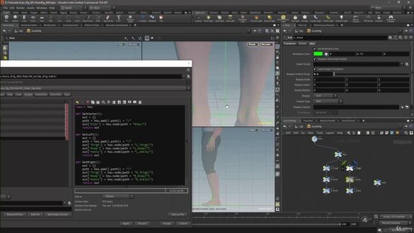
Task: Open Layout menu in network editor
Action: [330, 133]
